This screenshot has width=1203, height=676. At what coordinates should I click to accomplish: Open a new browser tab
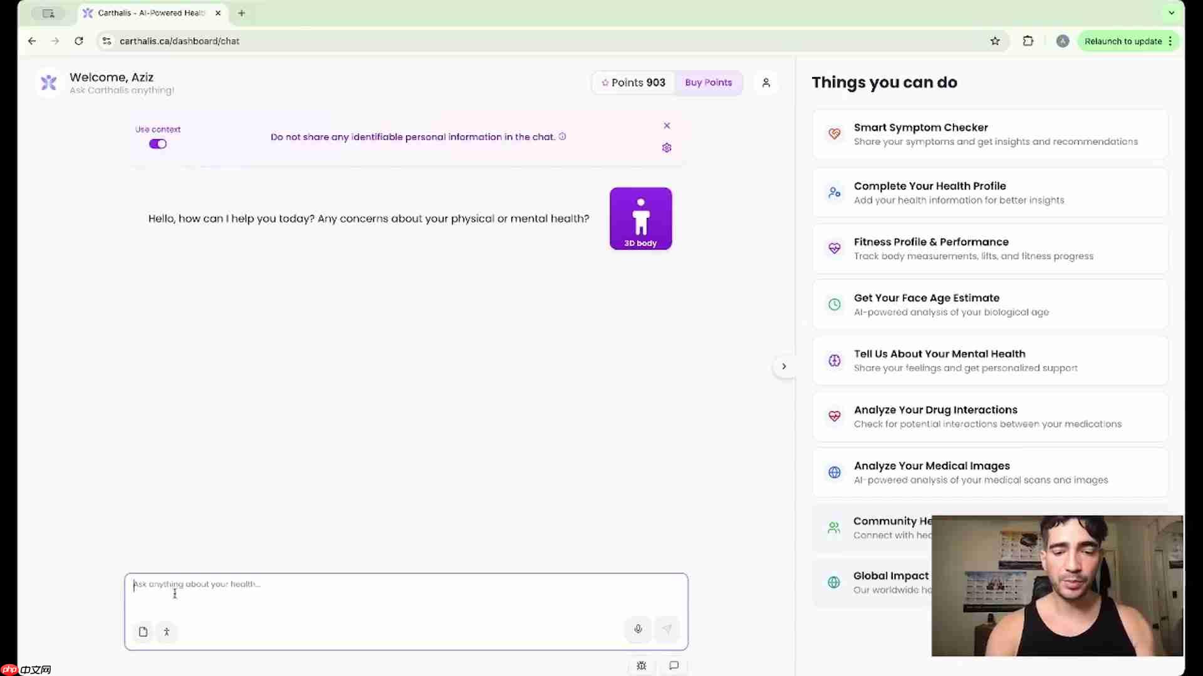pos(241,13)
